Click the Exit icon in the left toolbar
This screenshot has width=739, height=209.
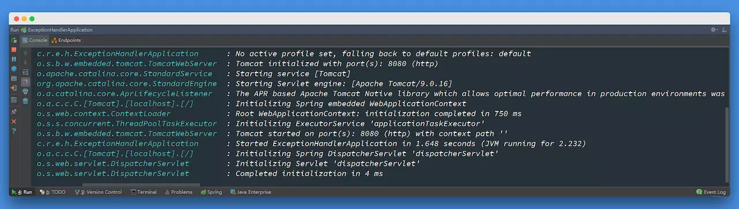click(x=14, y=88)
